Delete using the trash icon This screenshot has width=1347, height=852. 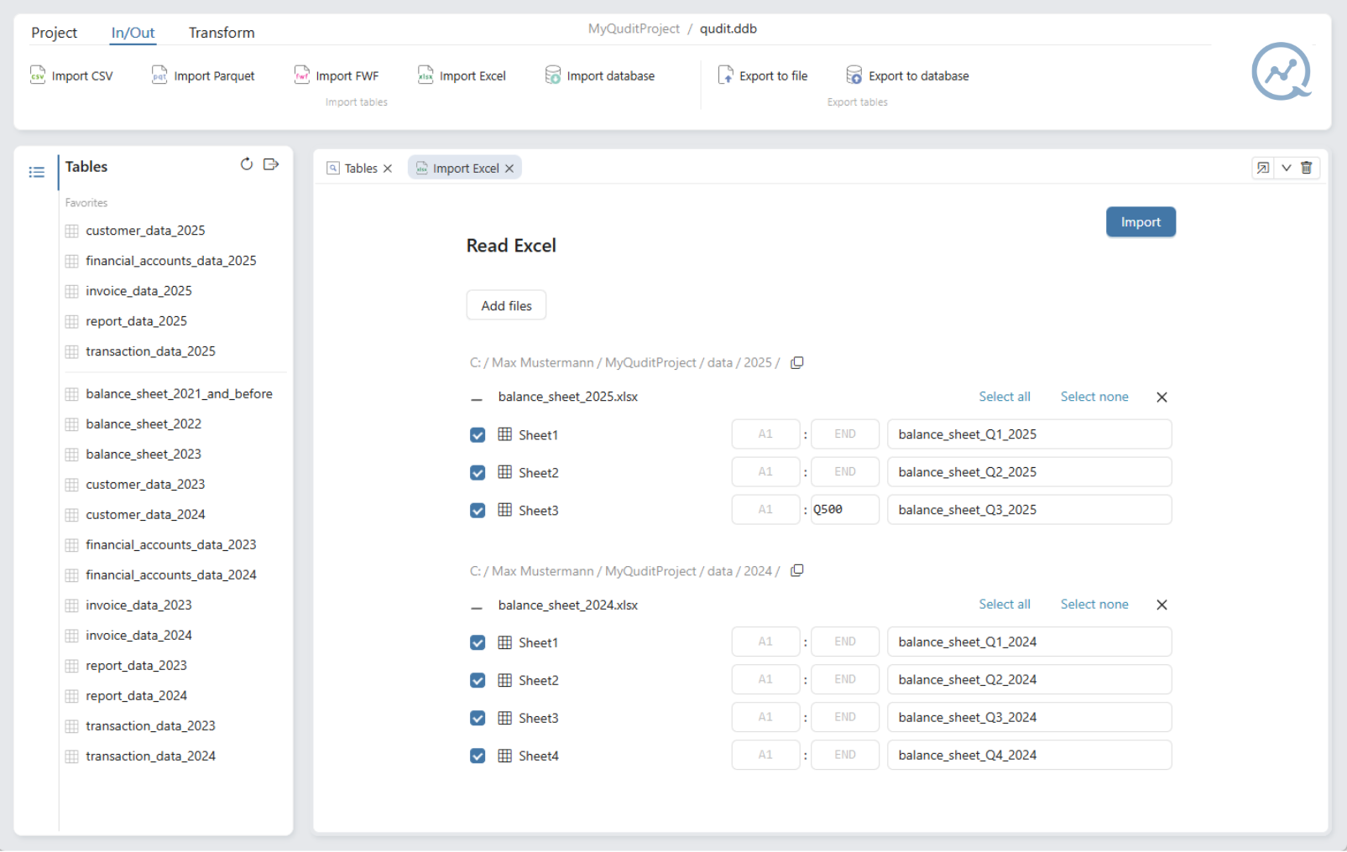(1307, 168)
